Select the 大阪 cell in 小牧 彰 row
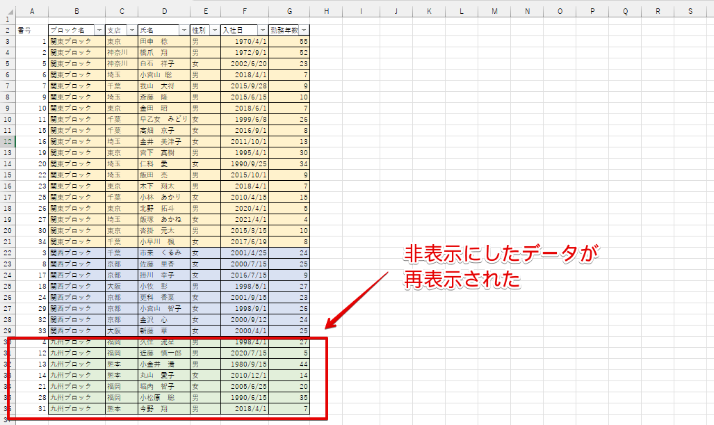Screen dimensions: 714x425 click(x=122, y=286)
